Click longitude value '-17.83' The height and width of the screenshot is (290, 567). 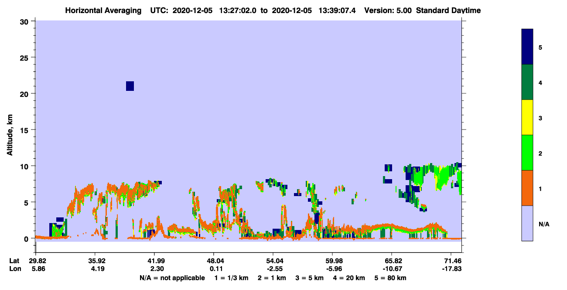coord(451,269)
